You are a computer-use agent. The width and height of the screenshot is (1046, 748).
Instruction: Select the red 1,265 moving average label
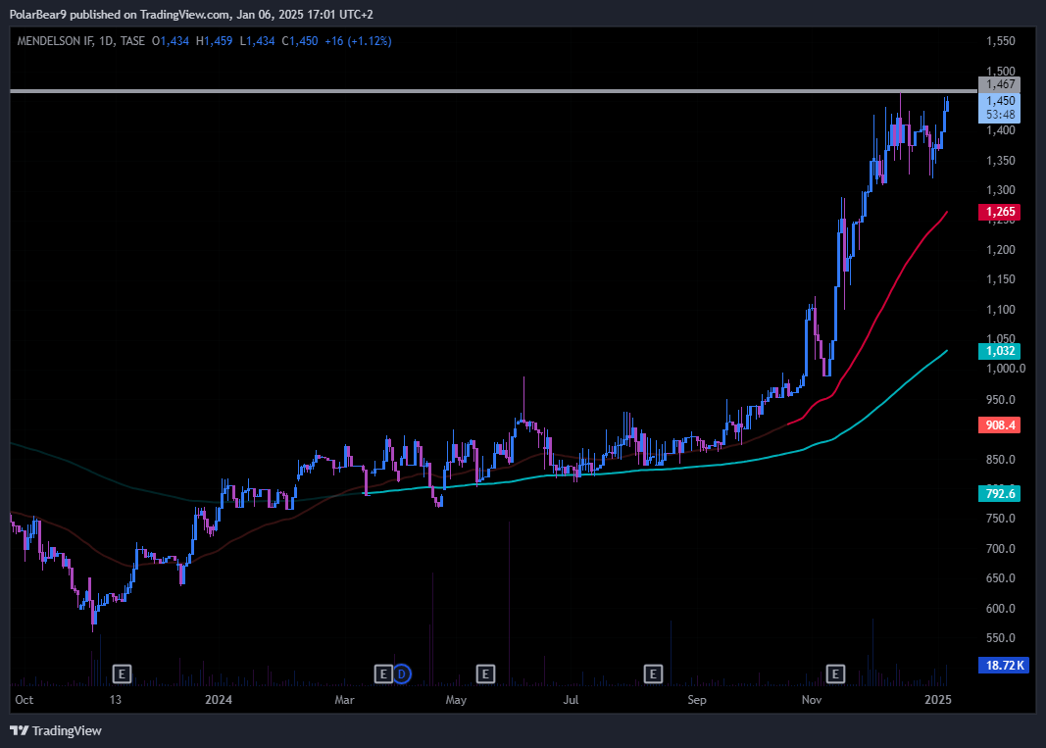tap(999, 212)
